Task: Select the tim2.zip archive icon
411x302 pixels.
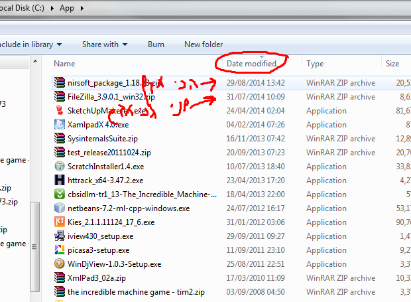Action: (x=60, y=292)
